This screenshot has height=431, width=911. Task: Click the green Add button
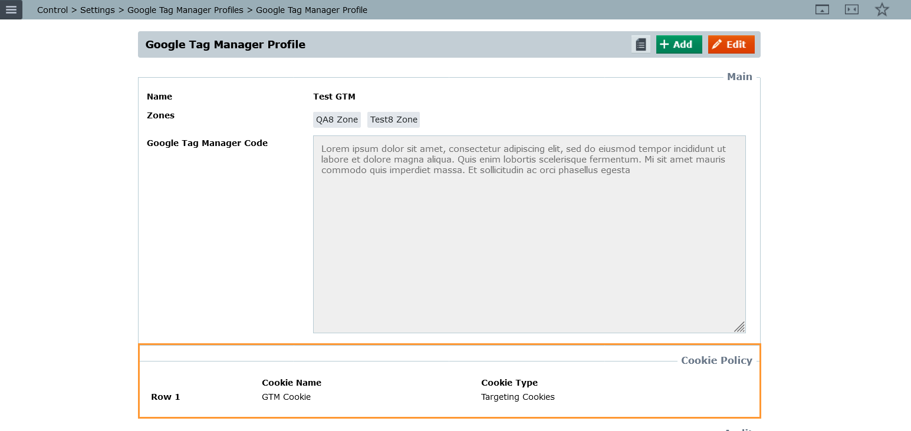(x=679, y=44)
